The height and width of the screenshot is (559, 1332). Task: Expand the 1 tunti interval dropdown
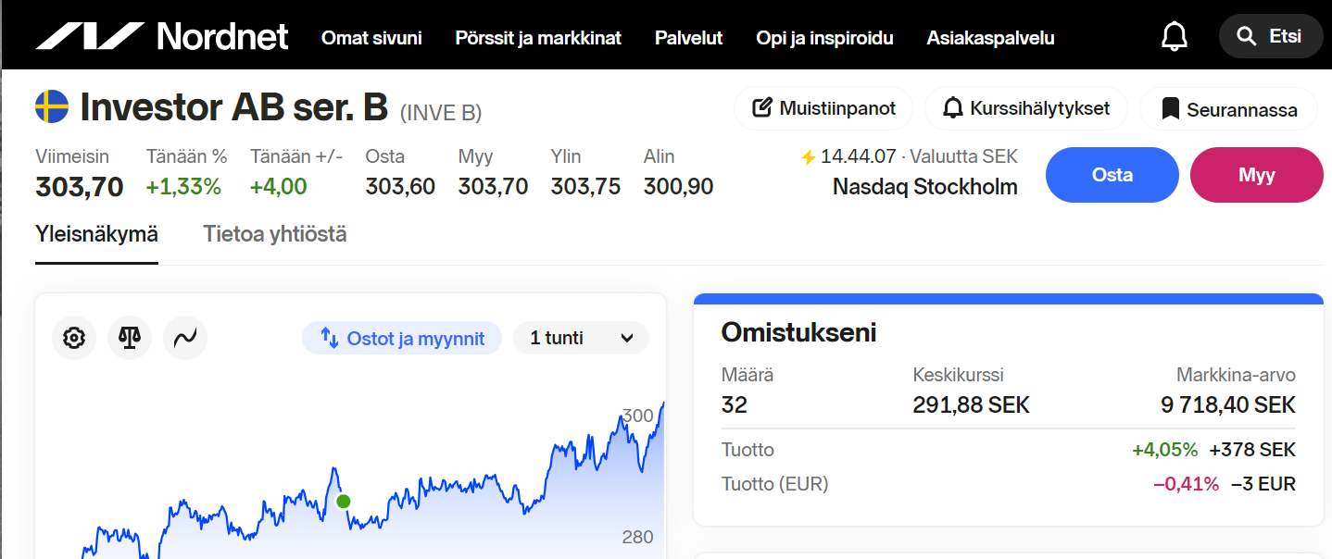(581, 339)
